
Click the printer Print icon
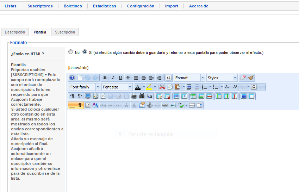click(134, 96)
